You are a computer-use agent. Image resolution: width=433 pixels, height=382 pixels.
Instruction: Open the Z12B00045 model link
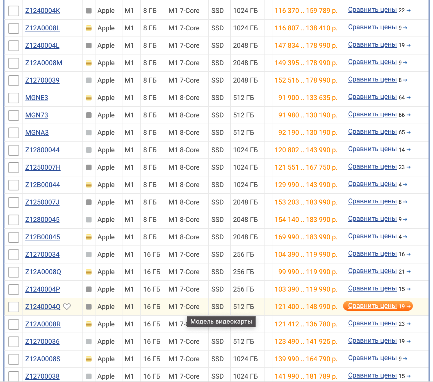pyautogui.click(x=43, y=237)
